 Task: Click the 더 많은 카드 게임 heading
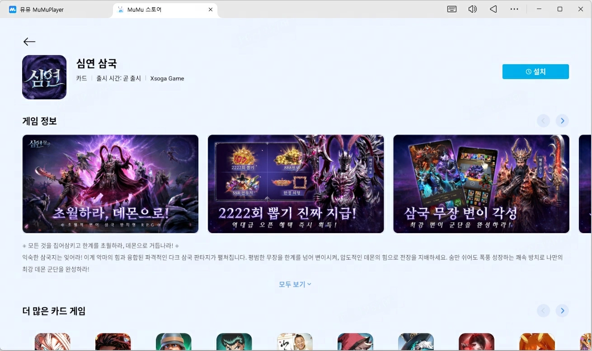(54, 311)
